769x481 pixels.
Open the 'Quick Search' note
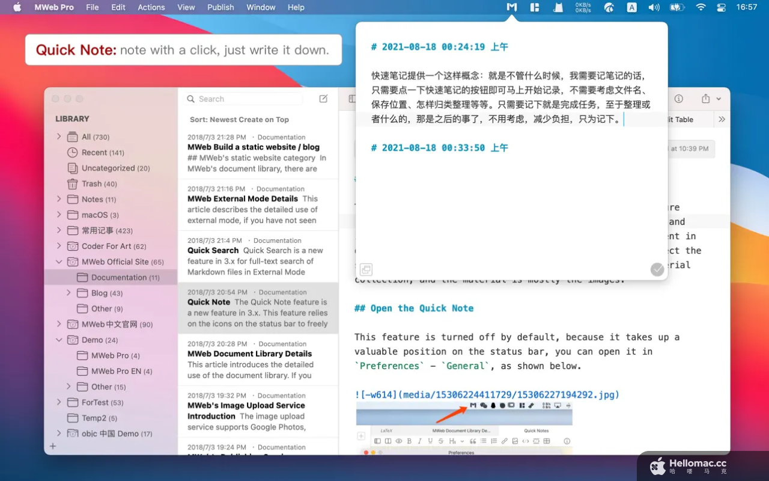pos(258,257)
